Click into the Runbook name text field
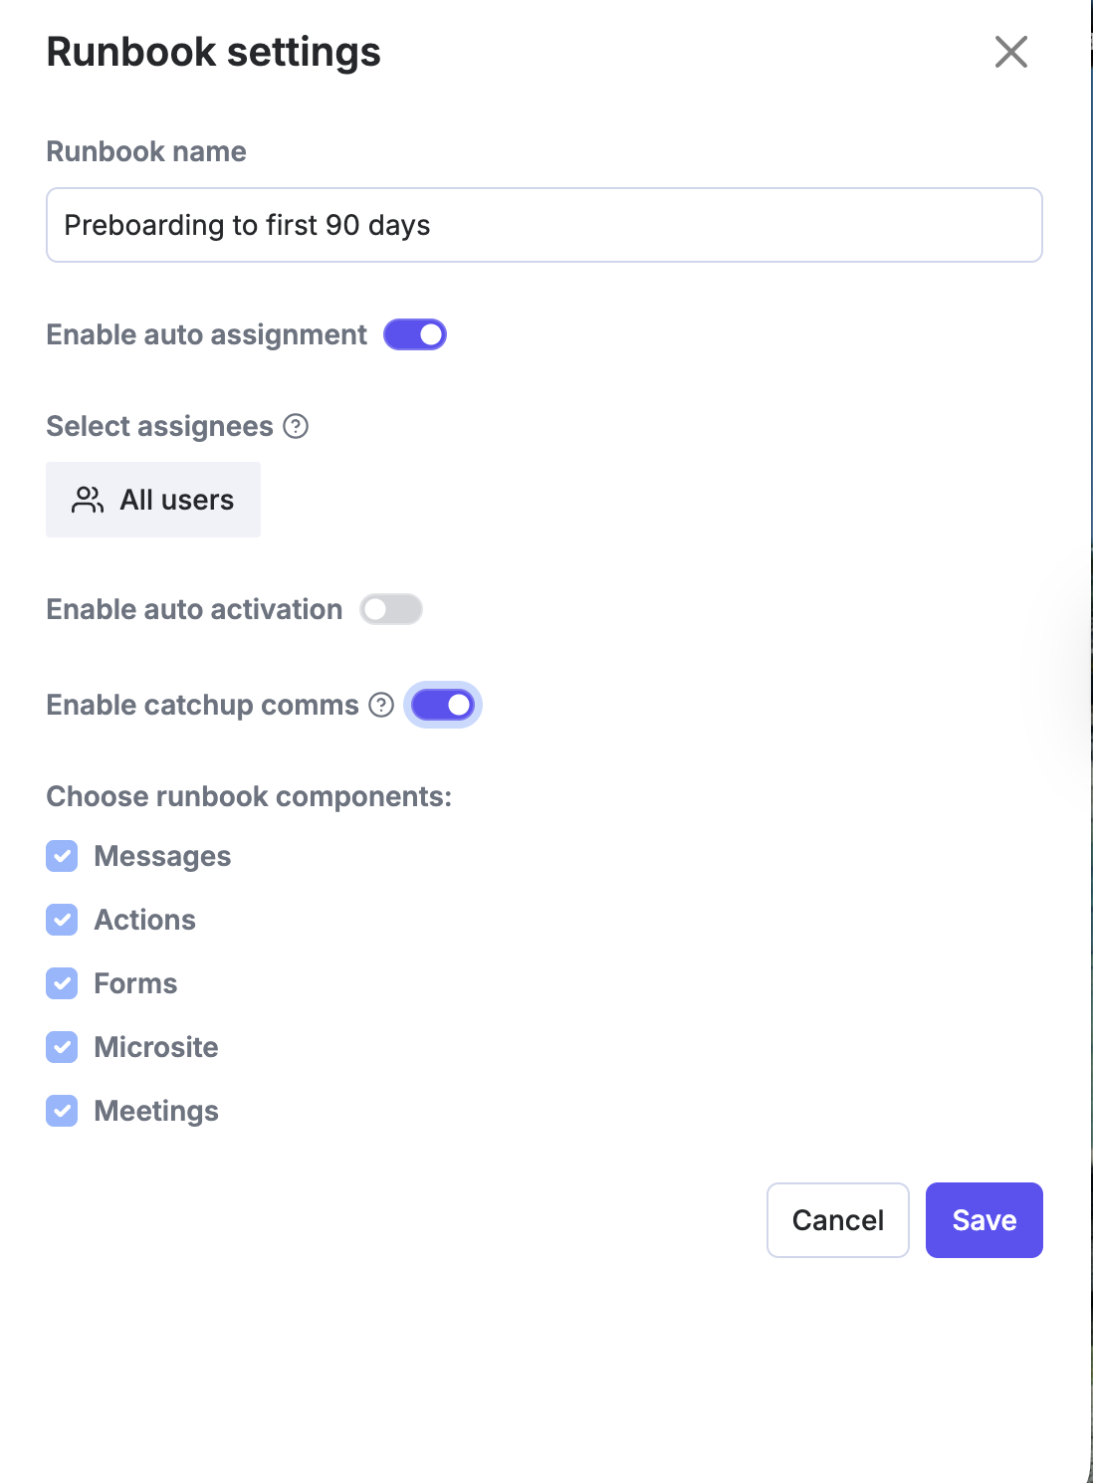 click(545, 225)
